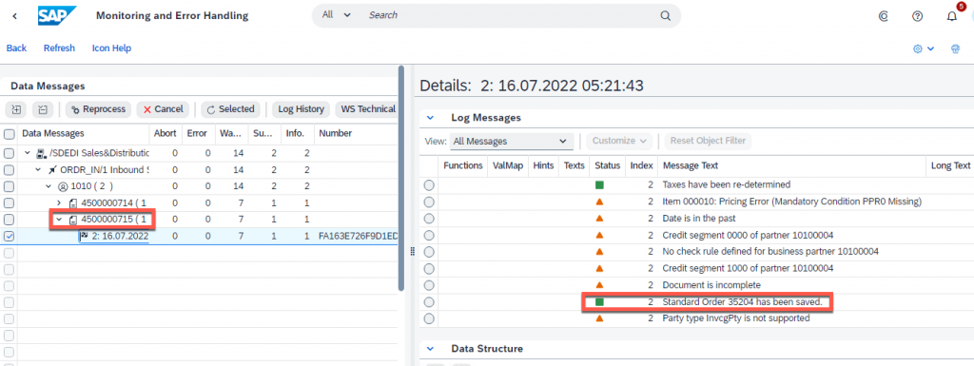This screenshot has height=366, width=974.
Task: Go back using the header back arrow
Action: 15,15
